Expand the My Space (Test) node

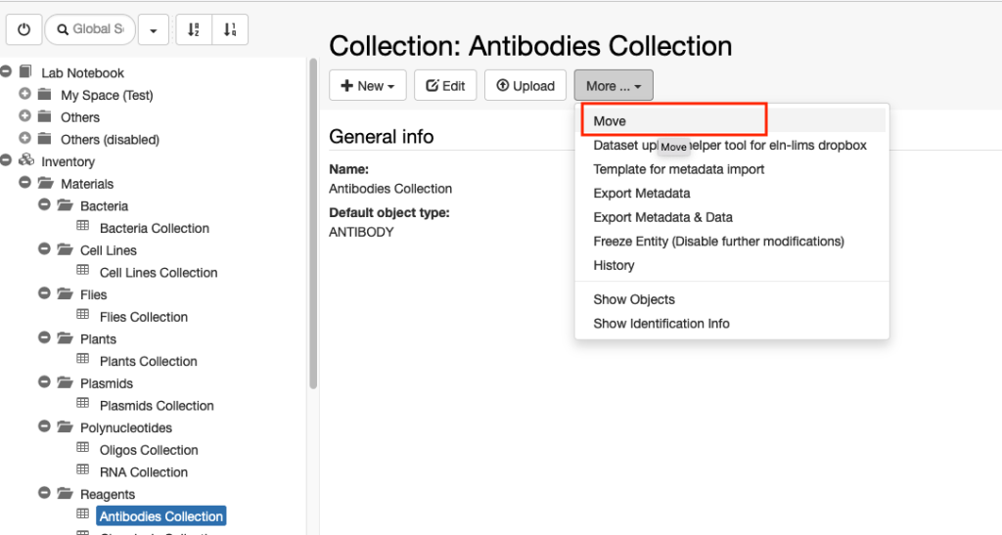[x=24, y=94]
